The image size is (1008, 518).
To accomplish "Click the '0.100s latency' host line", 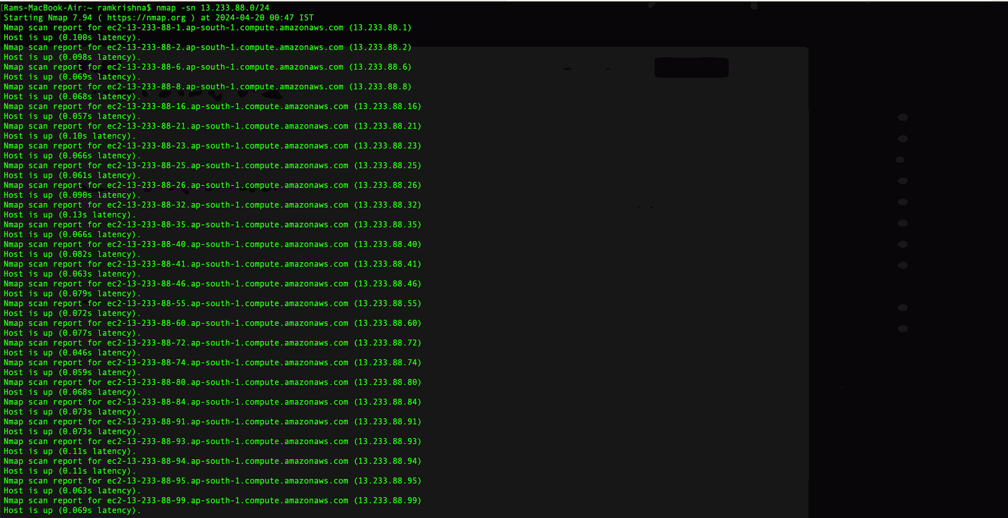I will (72, 38).
